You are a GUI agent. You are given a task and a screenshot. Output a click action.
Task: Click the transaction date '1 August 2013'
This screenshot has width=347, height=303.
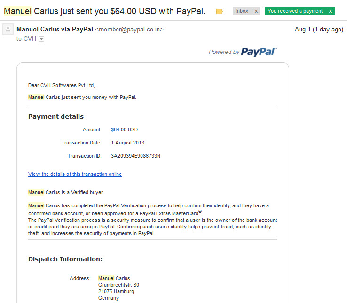[127, 143]
